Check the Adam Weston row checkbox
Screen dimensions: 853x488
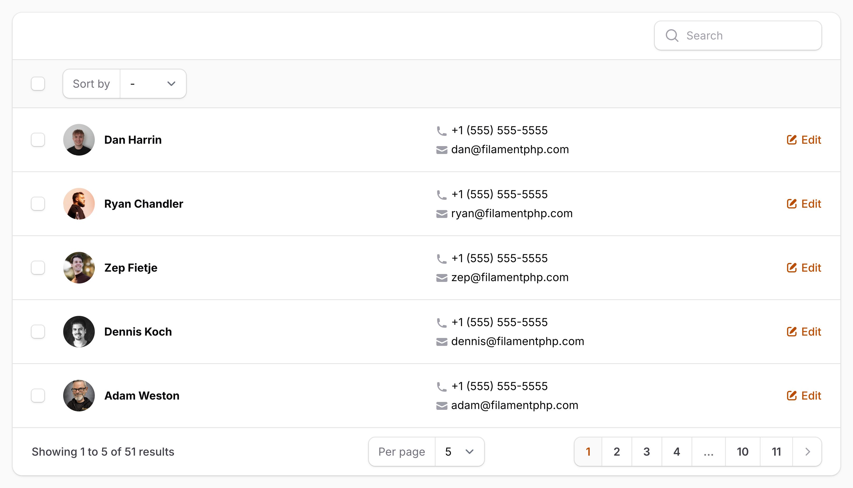click(38, 396)
